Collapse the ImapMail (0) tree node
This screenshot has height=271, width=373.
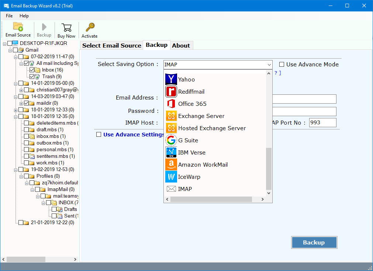coord(32,190)
